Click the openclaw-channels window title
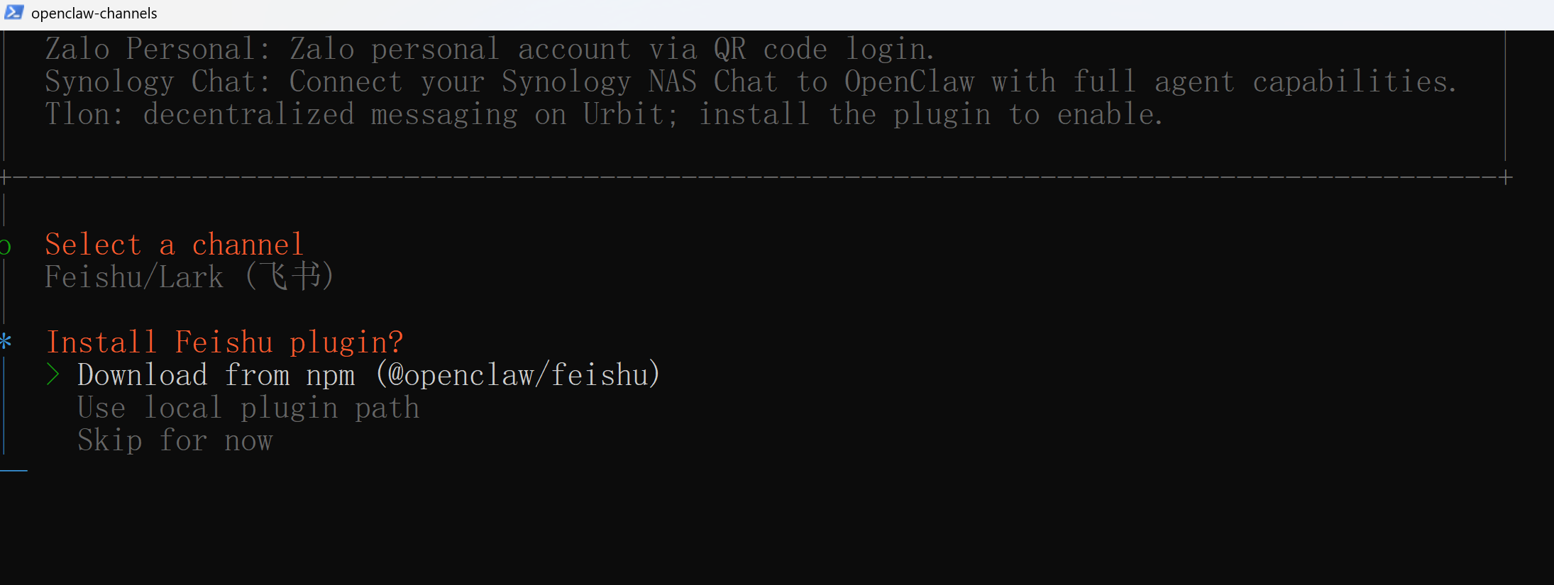 point(94,13)
